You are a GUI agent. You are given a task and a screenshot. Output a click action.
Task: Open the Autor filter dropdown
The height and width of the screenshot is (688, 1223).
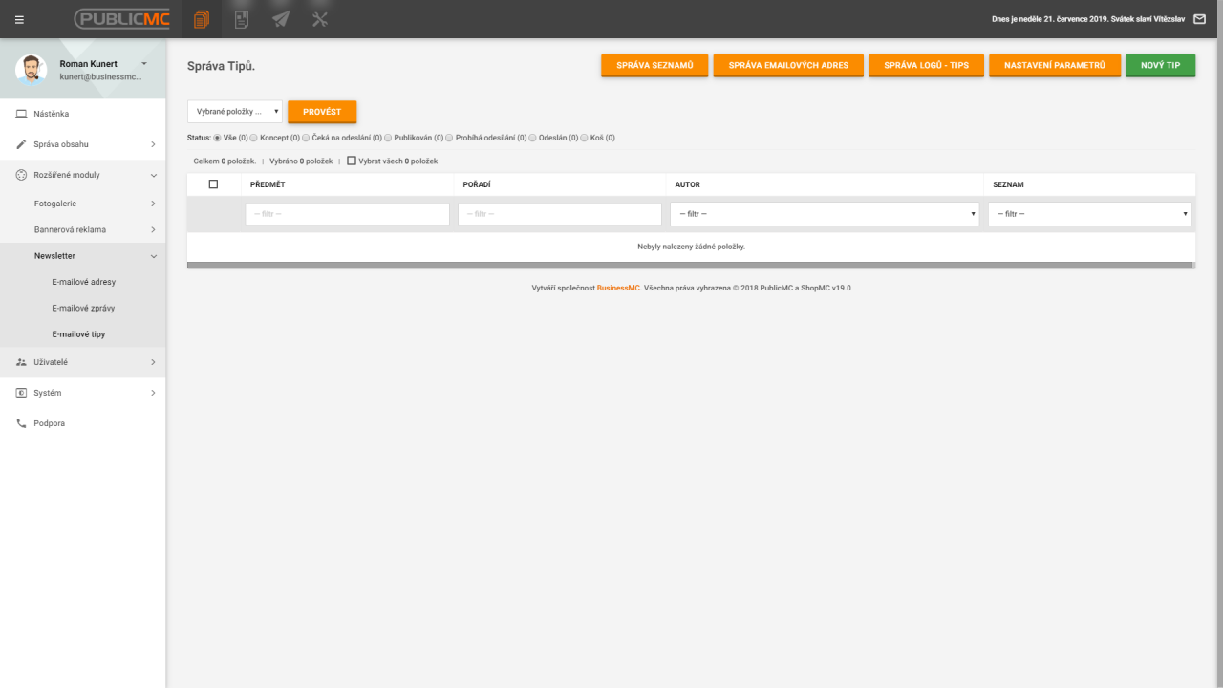click(825, 214)
